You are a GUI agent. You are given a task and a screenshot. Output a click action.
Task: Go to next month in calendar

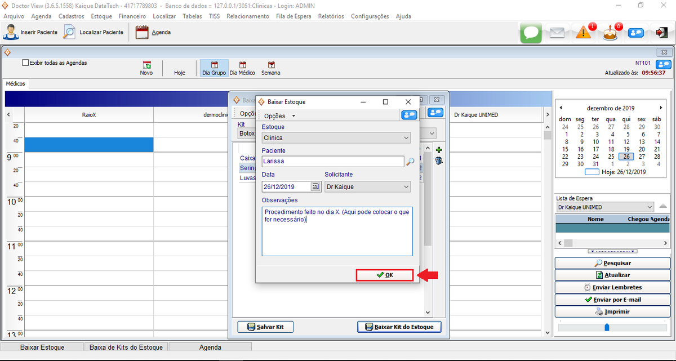(661, 108)
